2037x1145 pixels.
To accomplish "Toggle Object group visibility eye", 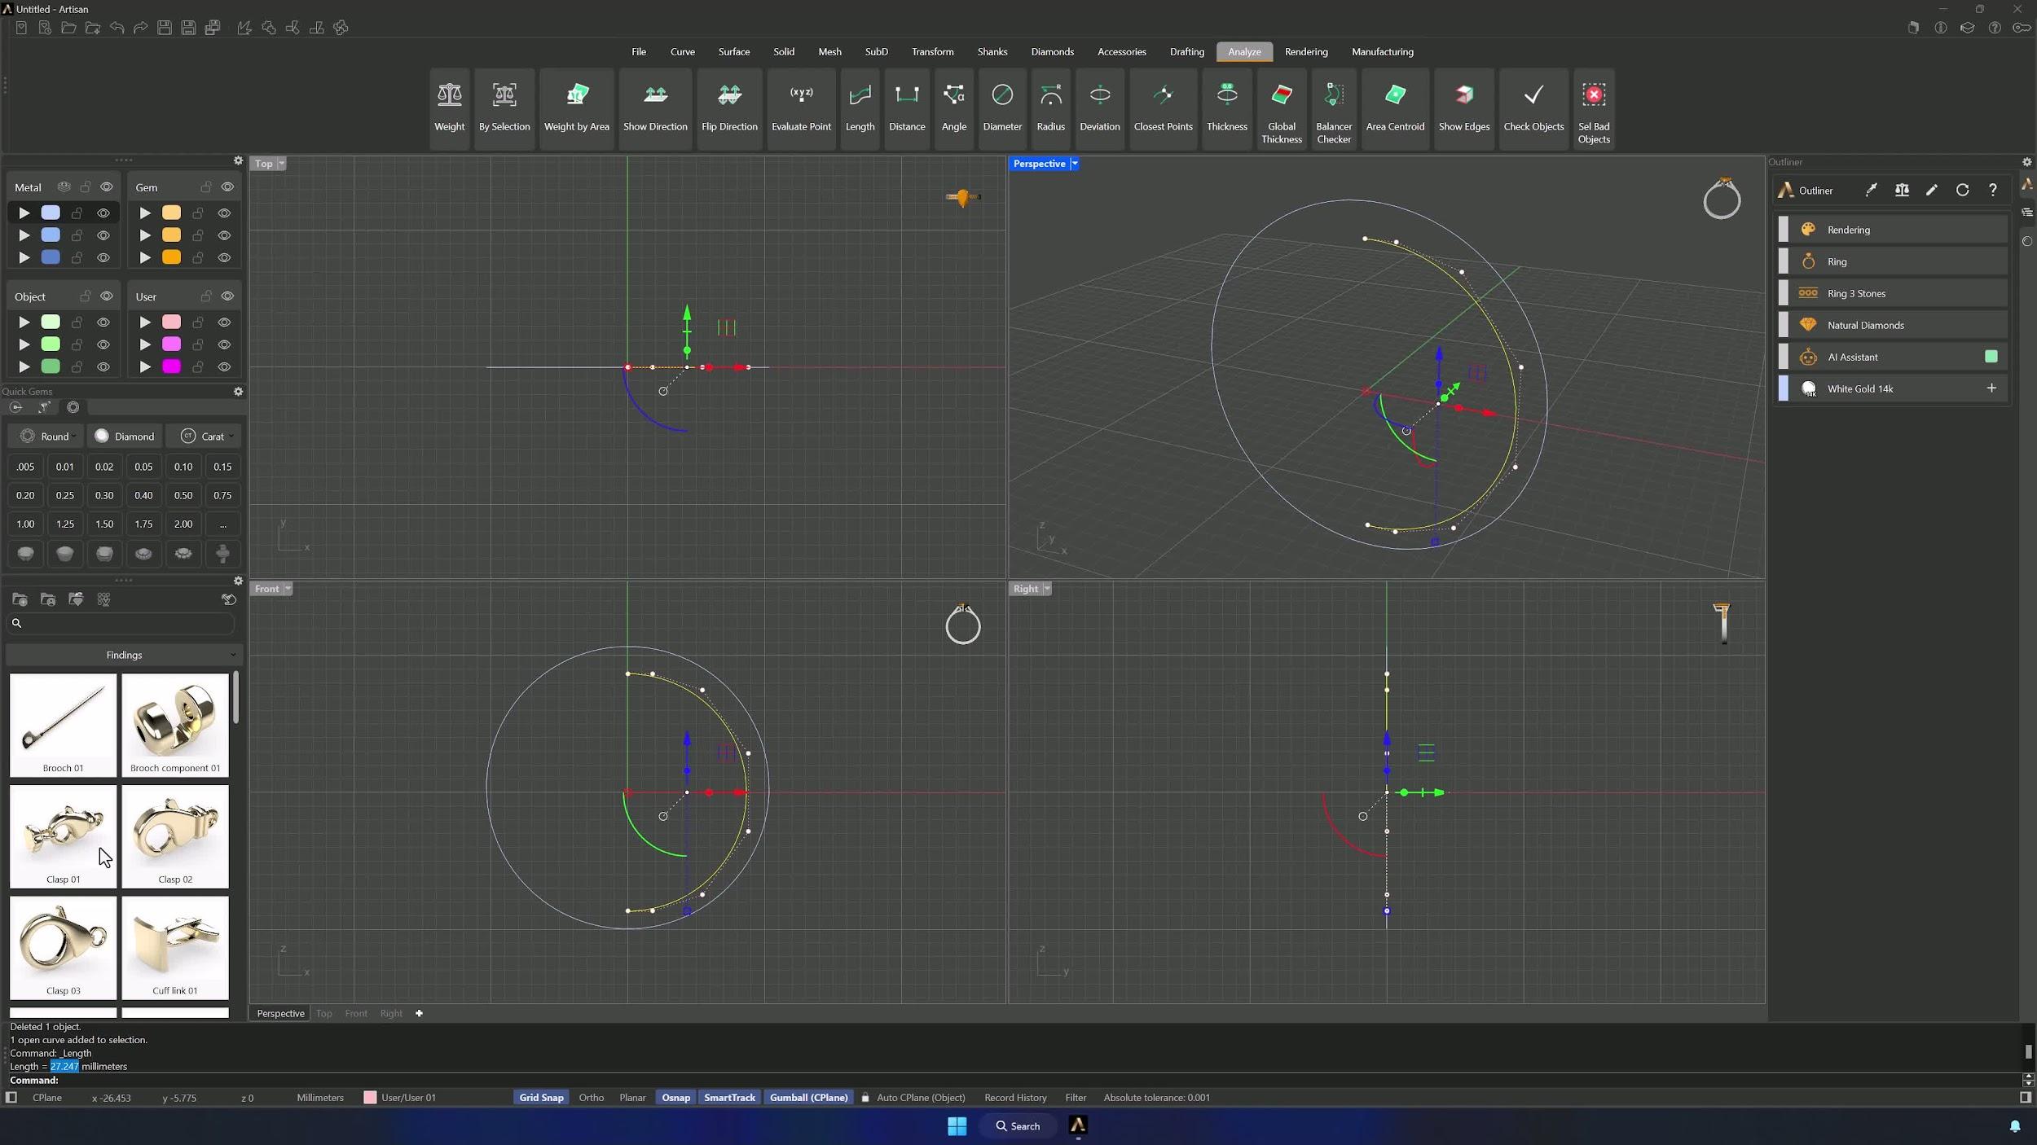I will (x=107, y=296).
